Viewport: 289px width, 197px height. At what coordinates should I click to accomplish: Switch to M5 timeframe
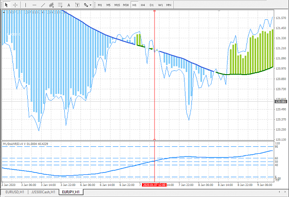pos(108,5)
